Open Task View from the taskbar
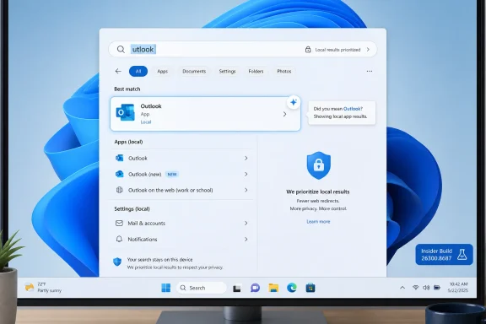The height and width of the screenshot is (324, 486). coord(237,289)
